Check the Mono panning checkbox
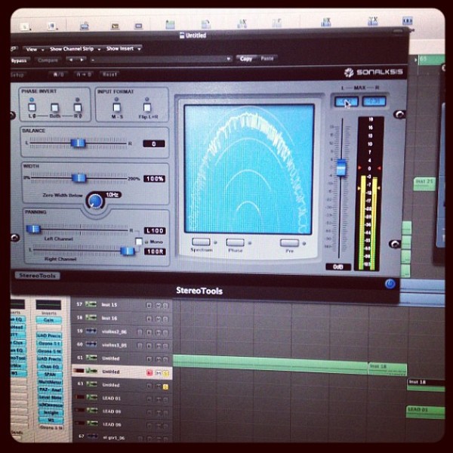453x453 pixels. pos(139,242)
